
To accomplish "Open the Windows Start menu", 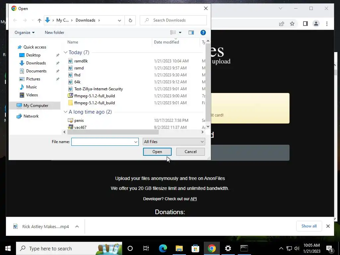I will tap(8, 248).
